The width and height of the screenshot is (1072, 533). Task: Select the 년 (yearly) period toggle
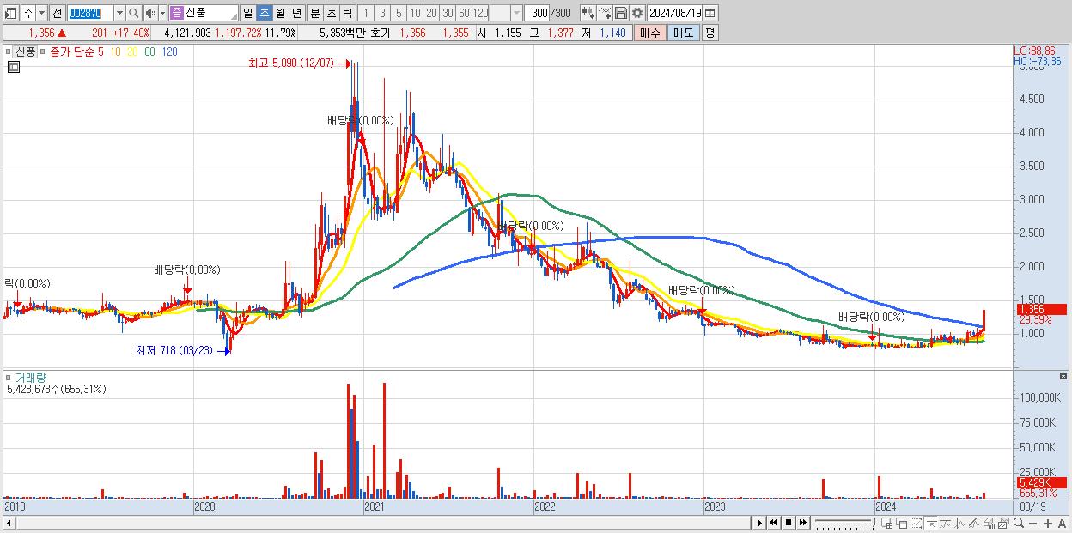point(296,13)
